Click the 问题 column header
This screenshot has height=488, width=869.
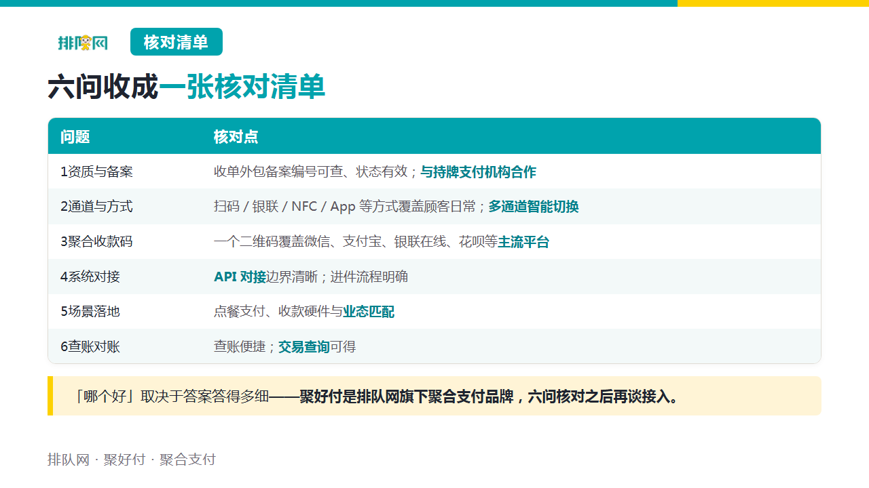point(75,137)
